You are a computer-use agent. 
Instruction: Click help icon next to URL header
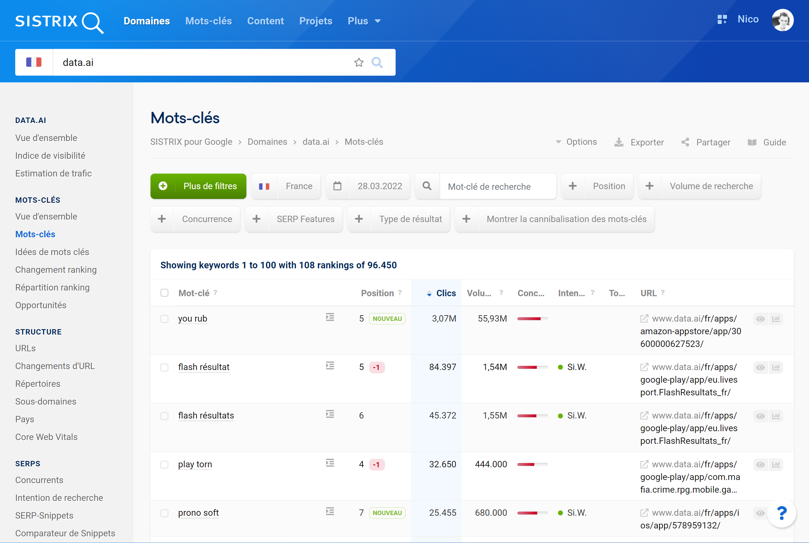point(663,293)
